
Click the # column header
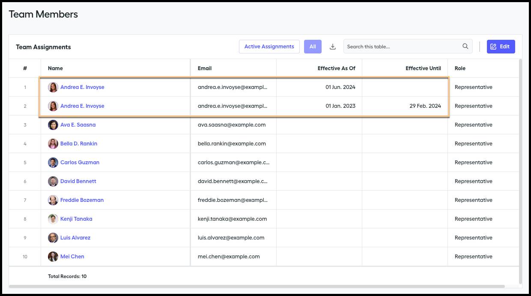click(x=25, y=68)
